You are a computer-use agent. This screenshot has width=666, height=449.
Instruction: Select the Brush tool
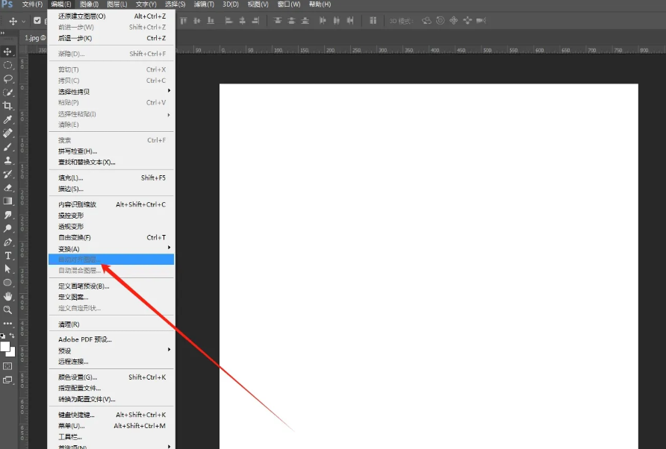[x=8, y=147]
